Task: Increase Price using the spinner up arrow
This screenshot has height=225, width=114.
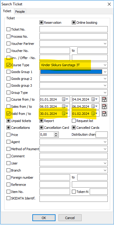Action: point(56,134)
